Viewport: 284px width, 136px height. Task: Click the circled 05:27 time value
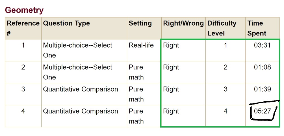[262, 111]
